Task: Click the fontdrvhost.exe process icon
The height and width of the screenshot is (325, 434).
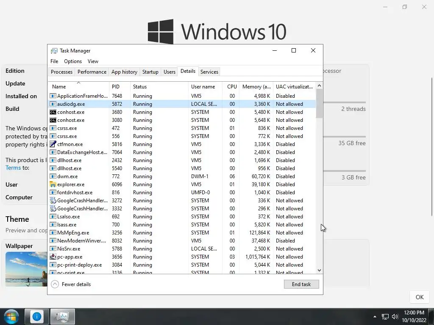Action: pos(53,193)
